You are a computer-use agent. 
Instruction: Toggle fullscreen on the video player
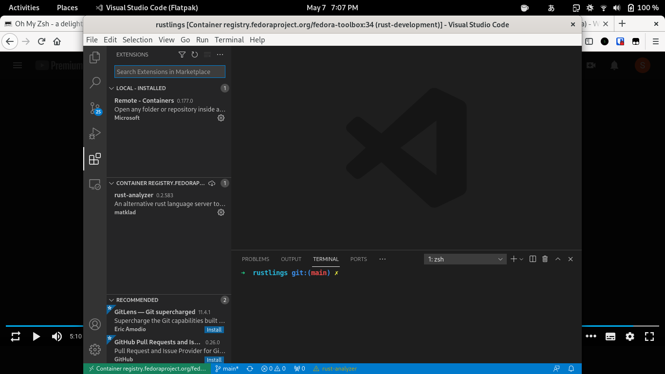click(649, 336)
